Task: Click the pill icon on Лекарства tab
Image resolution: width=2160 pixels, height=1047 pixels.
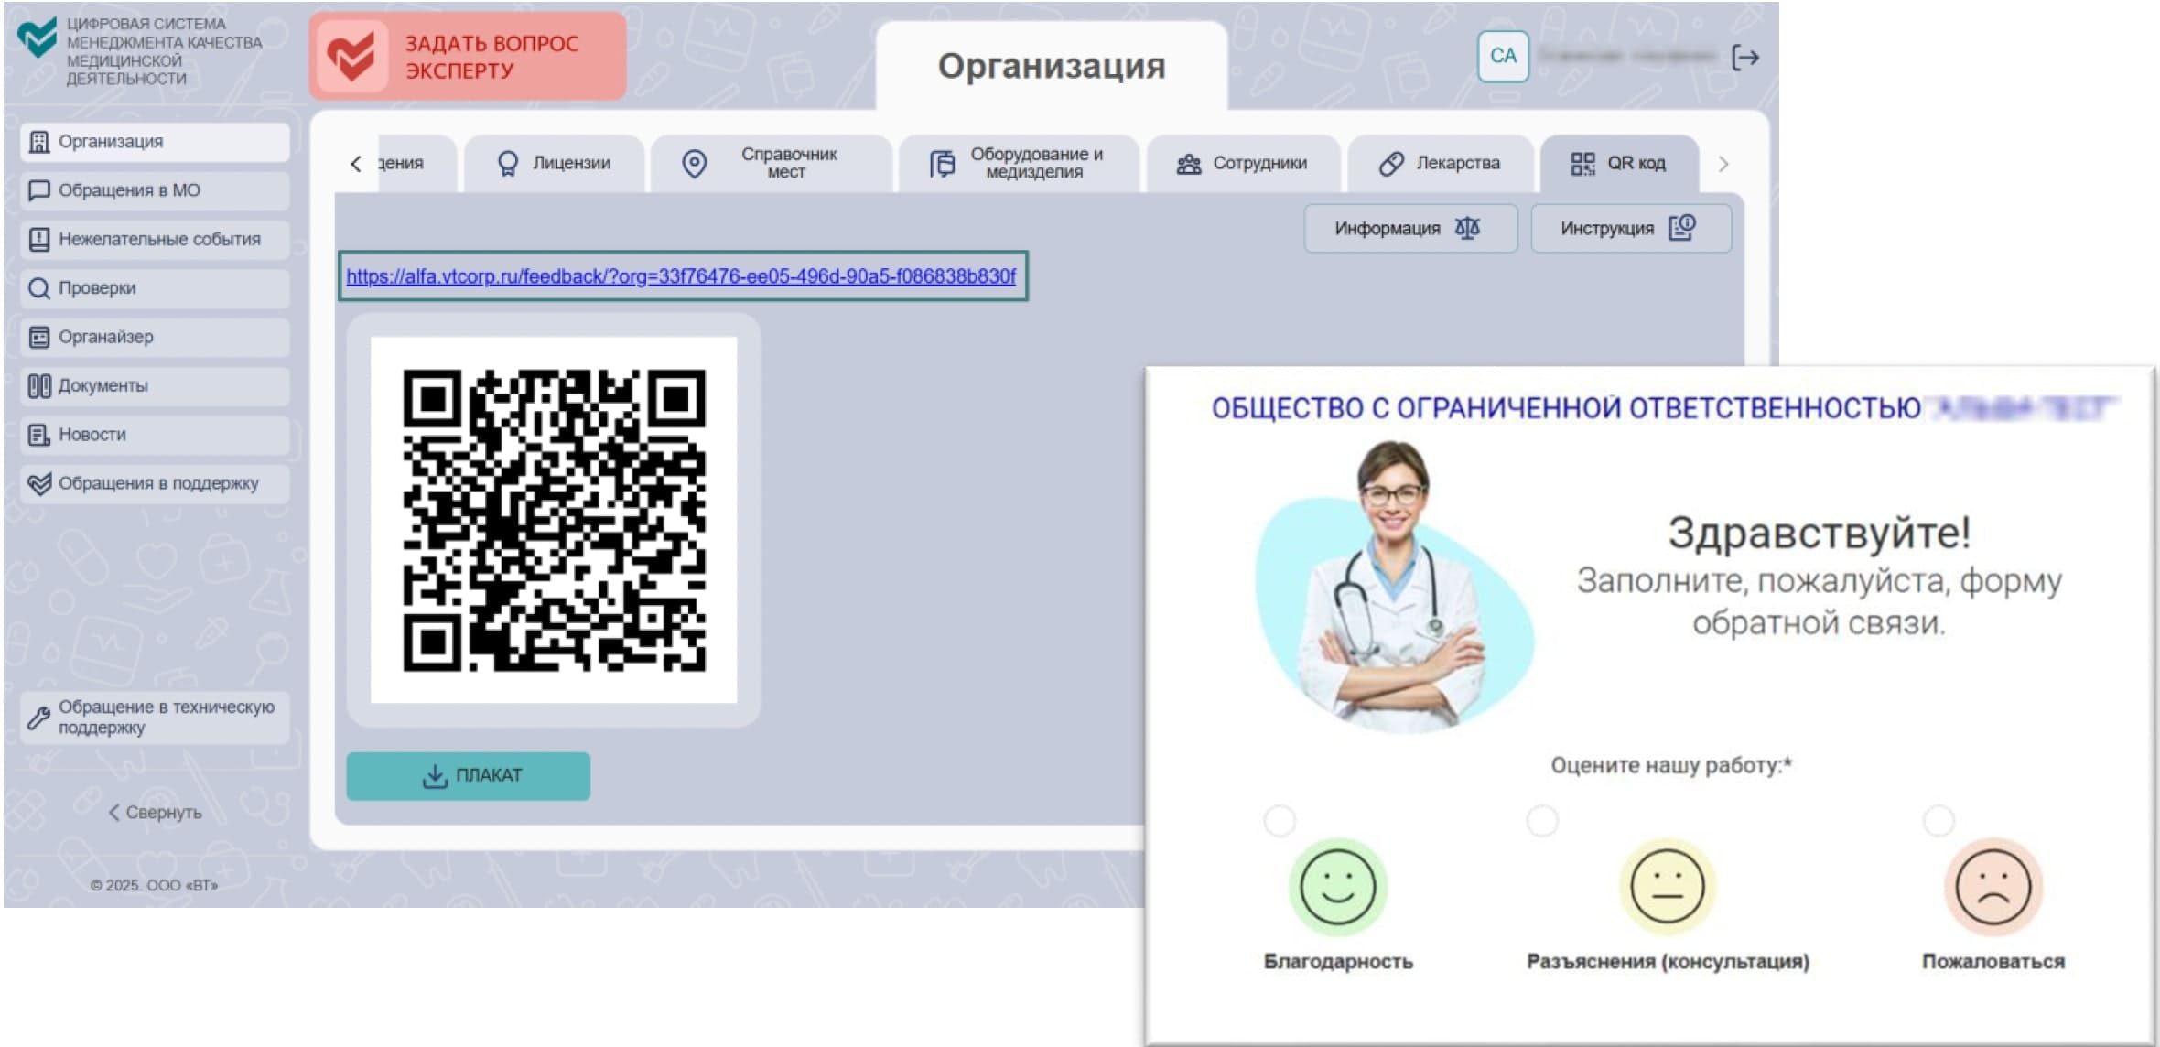Action: click(x=1391, y=164)
